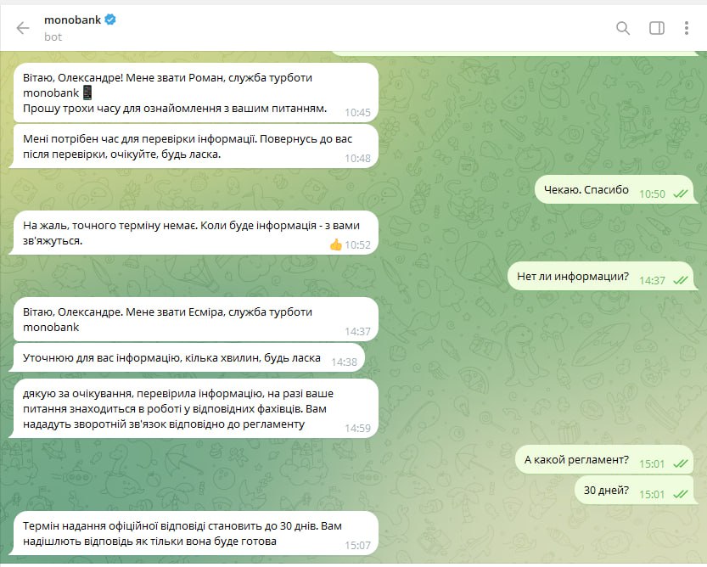Click the read checkmarks on 'Чекаю. Спасибо'
The height and width of the screenshot is (567, 707).
point(680,194)
